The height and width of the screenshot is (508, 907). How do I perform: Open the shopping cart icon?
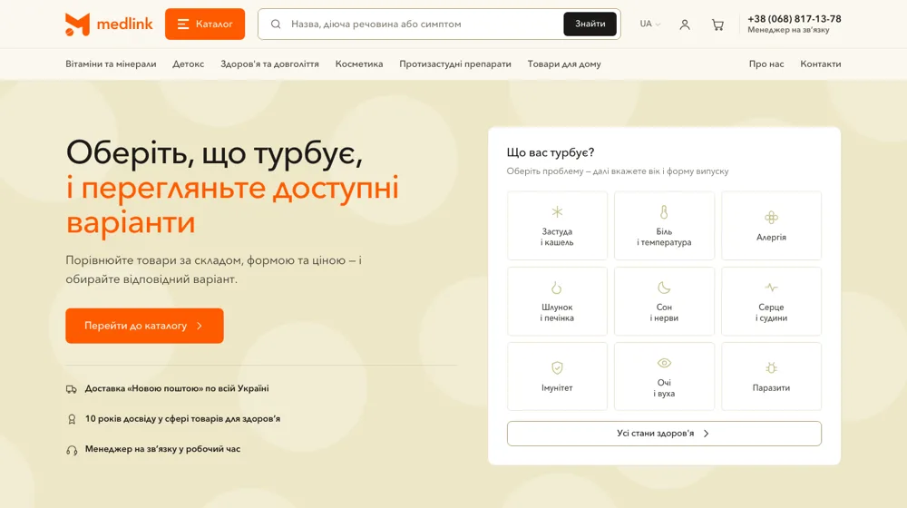coord(717,24)
